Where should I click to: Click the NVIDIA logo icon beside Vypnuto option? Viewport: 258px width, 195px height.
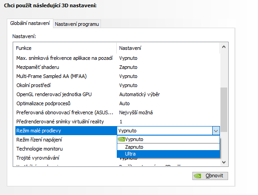pos(121,139)
